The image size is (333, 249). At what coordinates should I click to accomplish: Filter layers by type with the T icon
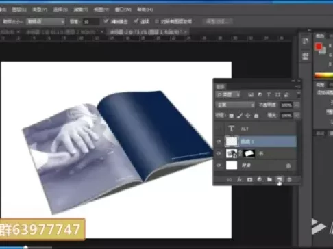[x=269, y=94]
